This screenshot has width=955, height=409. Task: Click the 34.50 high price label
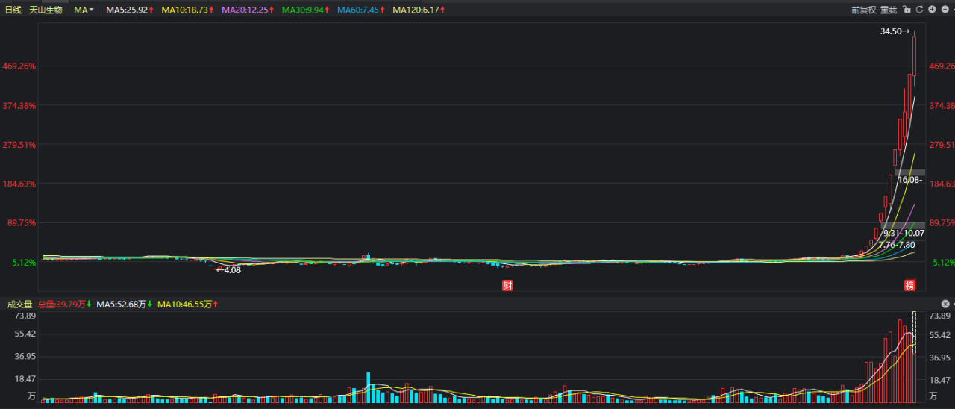[x=891, y=31]
